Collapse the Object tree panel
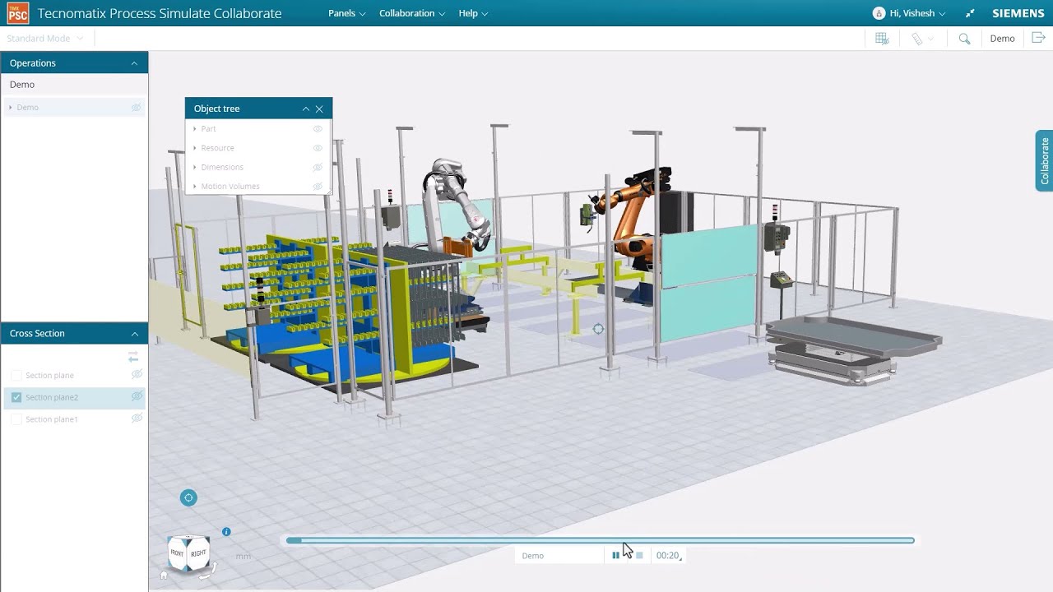The height and width of the screenshot is (592, 1053). (306, 109)
